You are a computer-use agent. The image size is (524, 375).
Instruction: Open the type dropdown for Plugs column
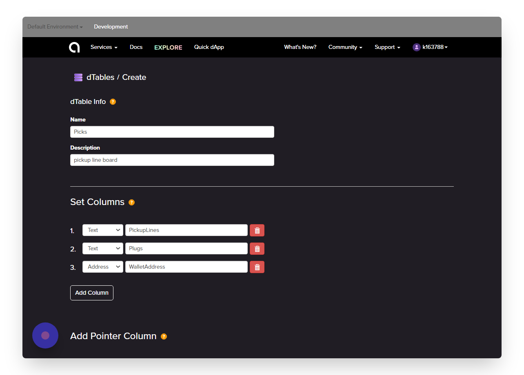coord(103,249)
